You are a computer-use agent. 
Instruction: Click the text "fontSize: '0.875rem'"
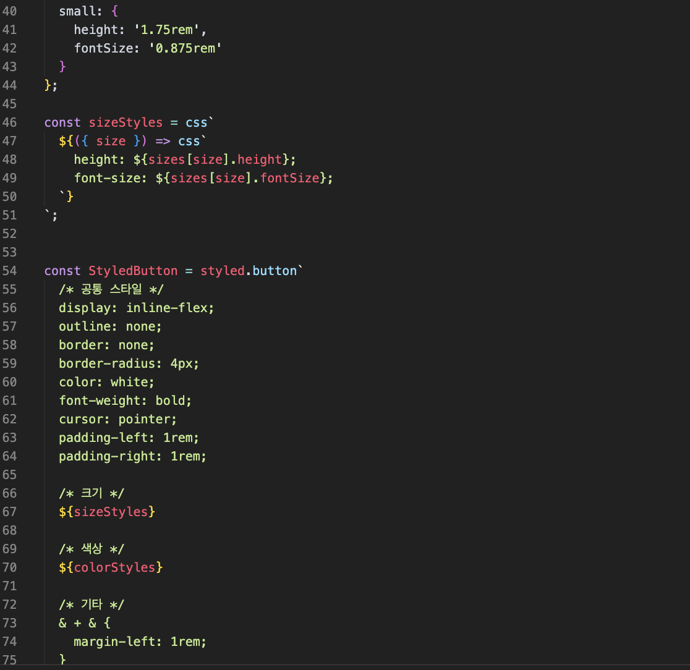pos(147,48)
